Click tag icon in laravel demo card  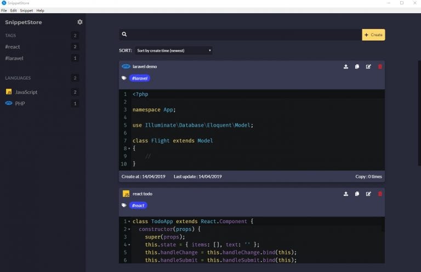tap(124, 78)
